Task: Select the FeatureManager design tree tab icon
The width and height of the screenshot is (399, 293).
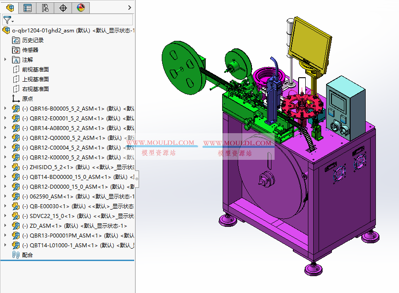Action: coord(10,8)
